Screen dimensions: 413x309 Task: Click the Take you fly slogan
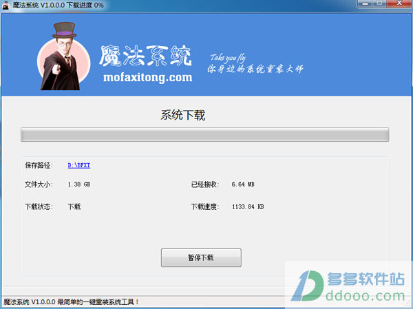click(228, 57)
